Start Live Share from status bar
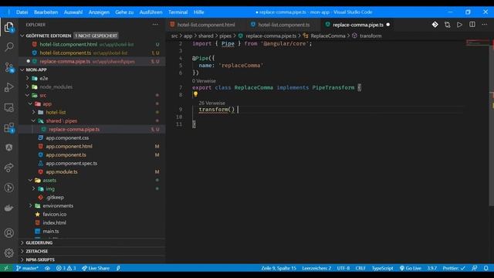 point(96,268)
